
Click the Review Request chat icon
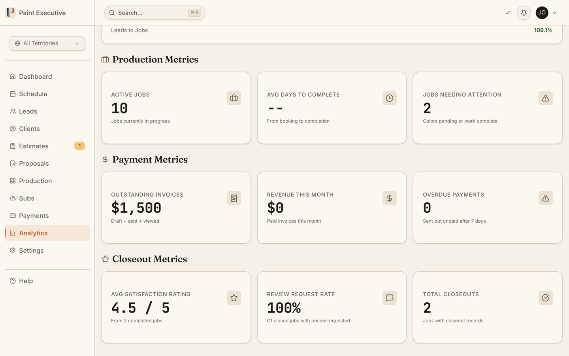click(x=390, y=298)
